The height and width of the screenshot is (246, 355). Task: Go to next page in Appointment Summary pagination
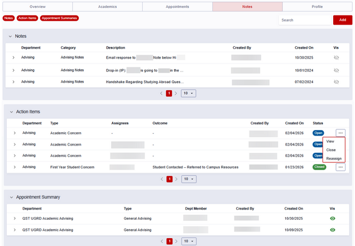tap(176, 241)
